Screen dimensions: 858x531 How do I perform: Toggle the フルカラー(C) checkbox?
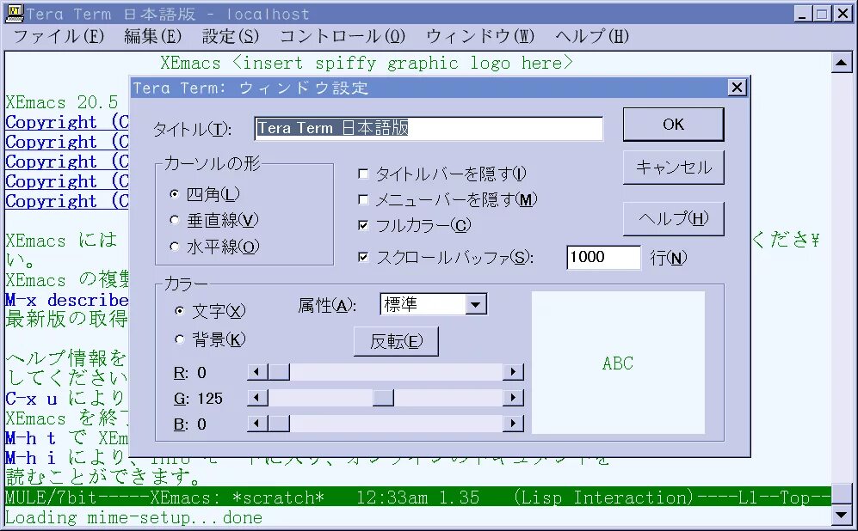click(x=414, y=225)
